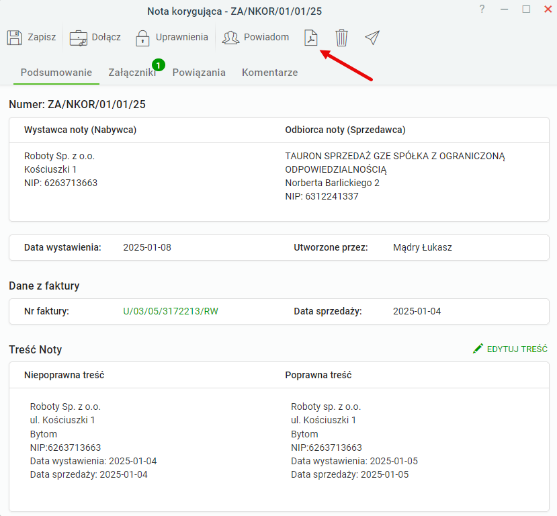Click the Powiadom people icon
The height and width of the screenshot is (516, 557).
click(231, 38)
